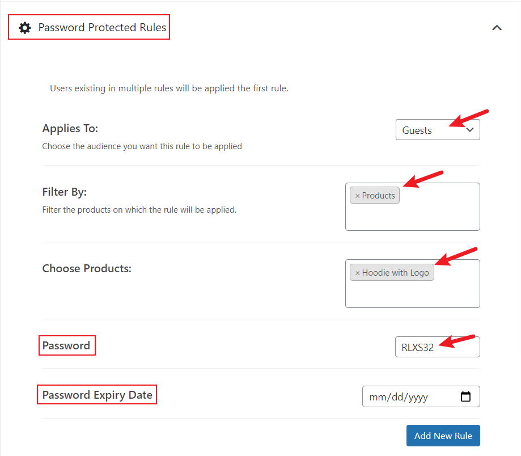The image size is (521, 456).
Task: Select the Products filter tag
Action: pos(375,196)
